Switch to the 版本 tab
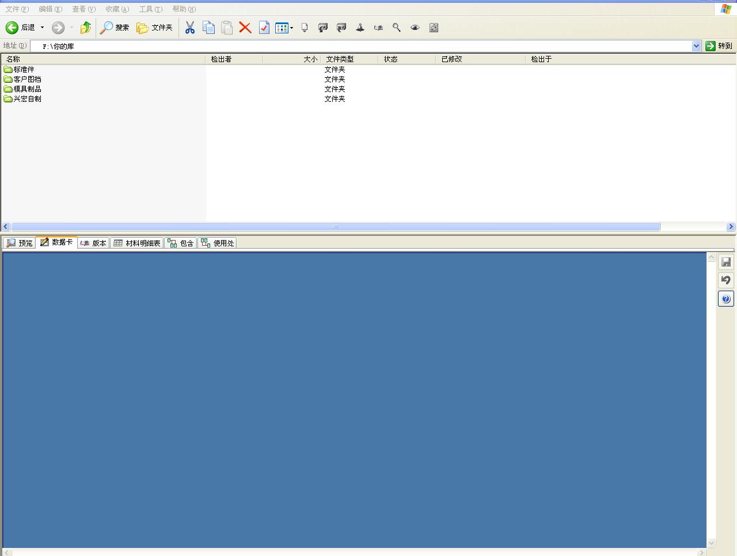737x556 pixels. (93, 243)
